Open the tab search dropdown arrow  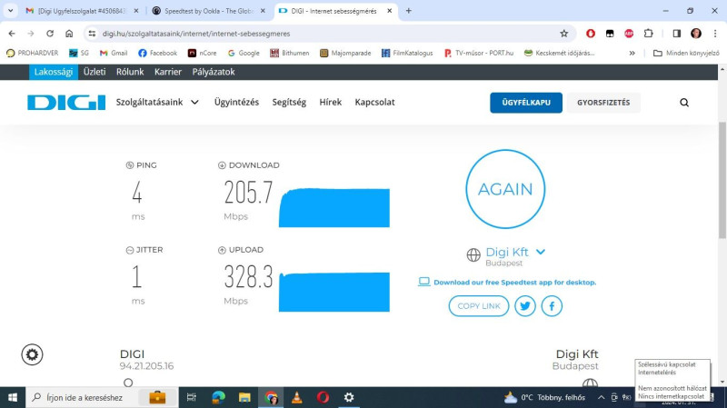[10, 11]
